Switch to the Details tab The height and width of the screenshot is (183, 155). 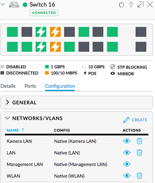tap(8, 86)
